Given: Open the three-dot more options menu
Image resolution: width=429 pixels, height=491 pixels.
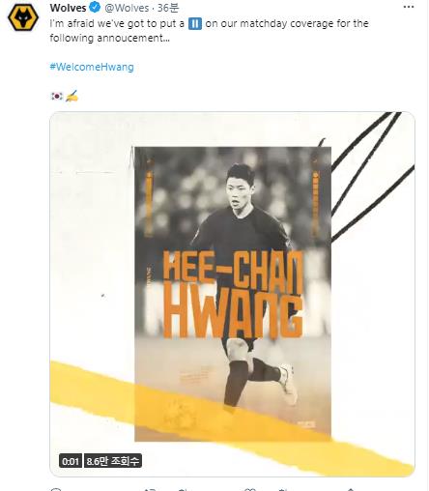Looking at the screenshot, I should click(x=409, y=7).
